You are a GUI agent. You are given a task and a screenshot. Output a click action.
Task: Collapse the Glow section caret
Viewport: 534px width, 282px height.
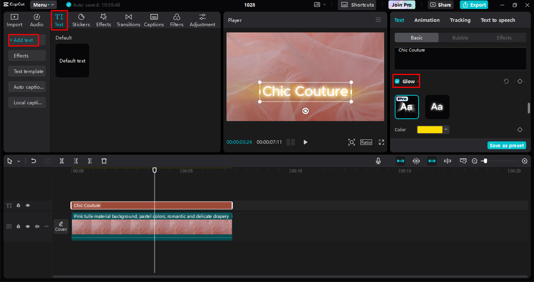coord(418,82)
